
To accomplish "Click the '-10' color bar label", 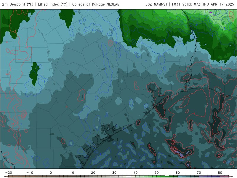I will 30,173.
